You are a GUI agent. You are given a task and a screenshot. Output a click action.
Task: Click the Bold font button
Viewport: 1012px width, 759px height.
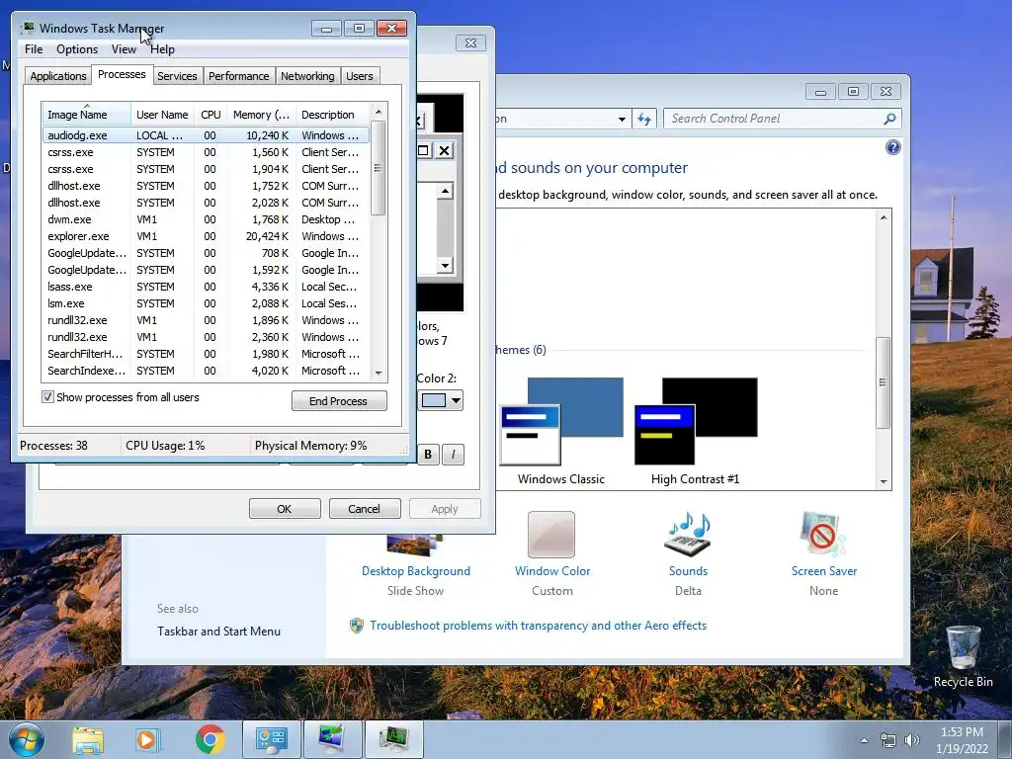point(427,455)
